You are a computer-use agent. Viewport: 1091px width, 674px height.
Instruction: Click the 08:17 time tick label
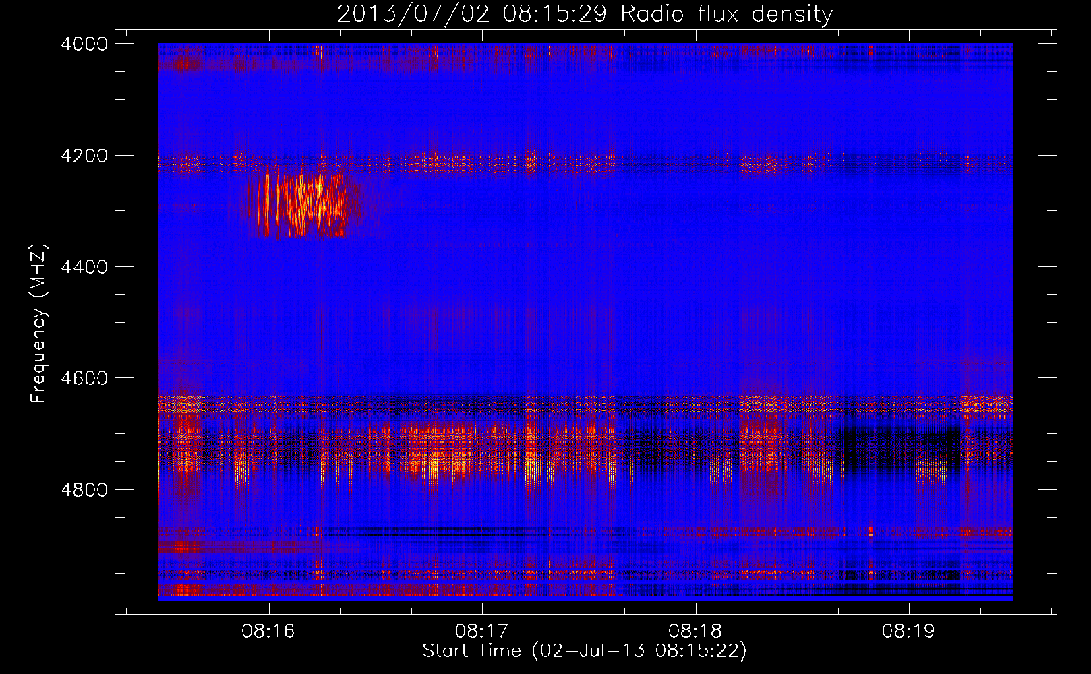[481, 632]
